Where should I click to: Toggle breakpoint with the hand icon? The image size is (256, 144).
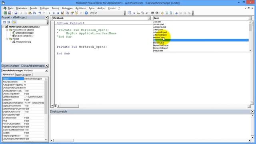pos(162,13)
